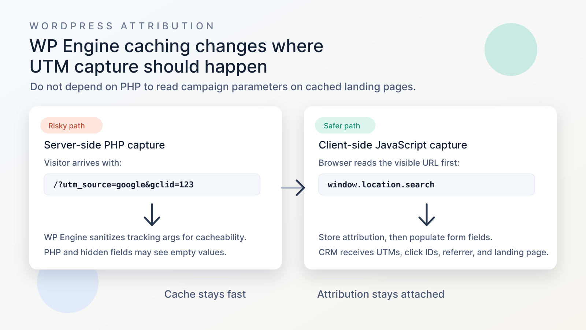Click the /?utm_source=google&gclid=123 code box
Viewport: 586px width, 330px height.
click(152, 184)
